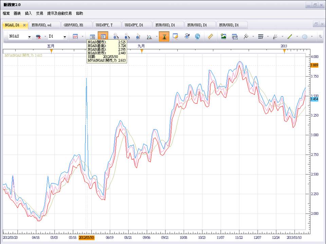Viewport: 326px width, 244px height.
Task: Open the NGAS symbol dropdown
Action: click(x=30, y=37)
